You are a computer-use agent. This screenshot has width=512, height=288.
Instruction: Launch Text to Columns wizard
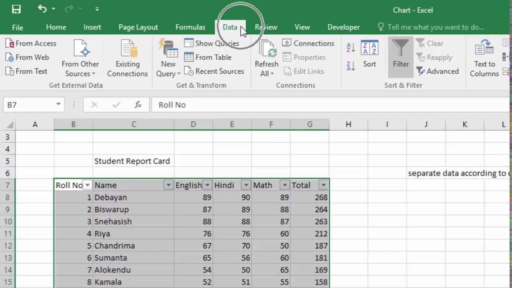click(x=484, y=58)
